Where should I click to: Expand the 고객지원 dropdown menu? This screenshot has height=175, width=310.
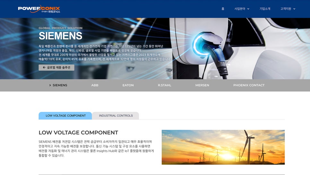point(288,9)
